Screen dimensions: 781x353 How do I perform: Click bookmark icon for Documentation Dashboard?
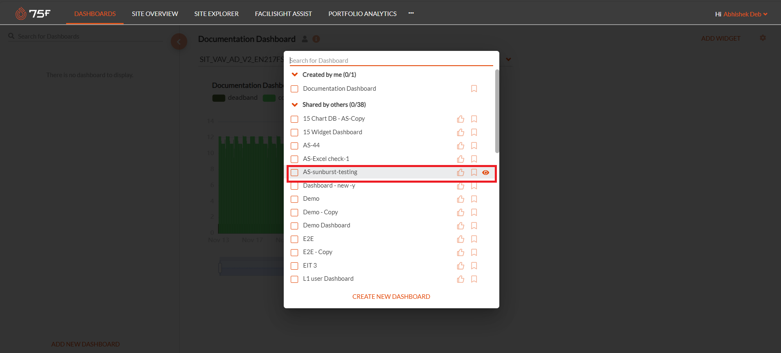pyautogui.click(x=474, y=89)
